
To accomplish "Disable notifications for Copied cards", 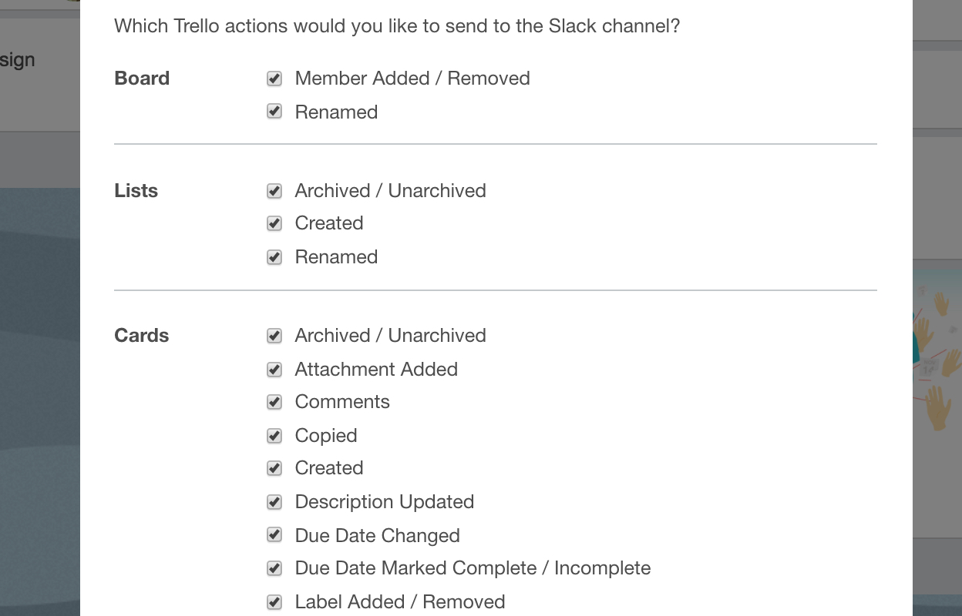I will 274,435.
